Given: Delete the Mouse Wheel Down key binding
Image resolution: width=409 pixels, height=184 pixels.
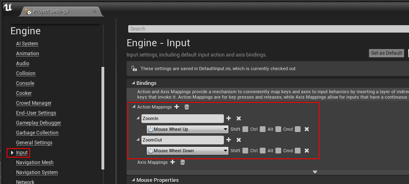Looking at the screenshot, I should [306, 151].
